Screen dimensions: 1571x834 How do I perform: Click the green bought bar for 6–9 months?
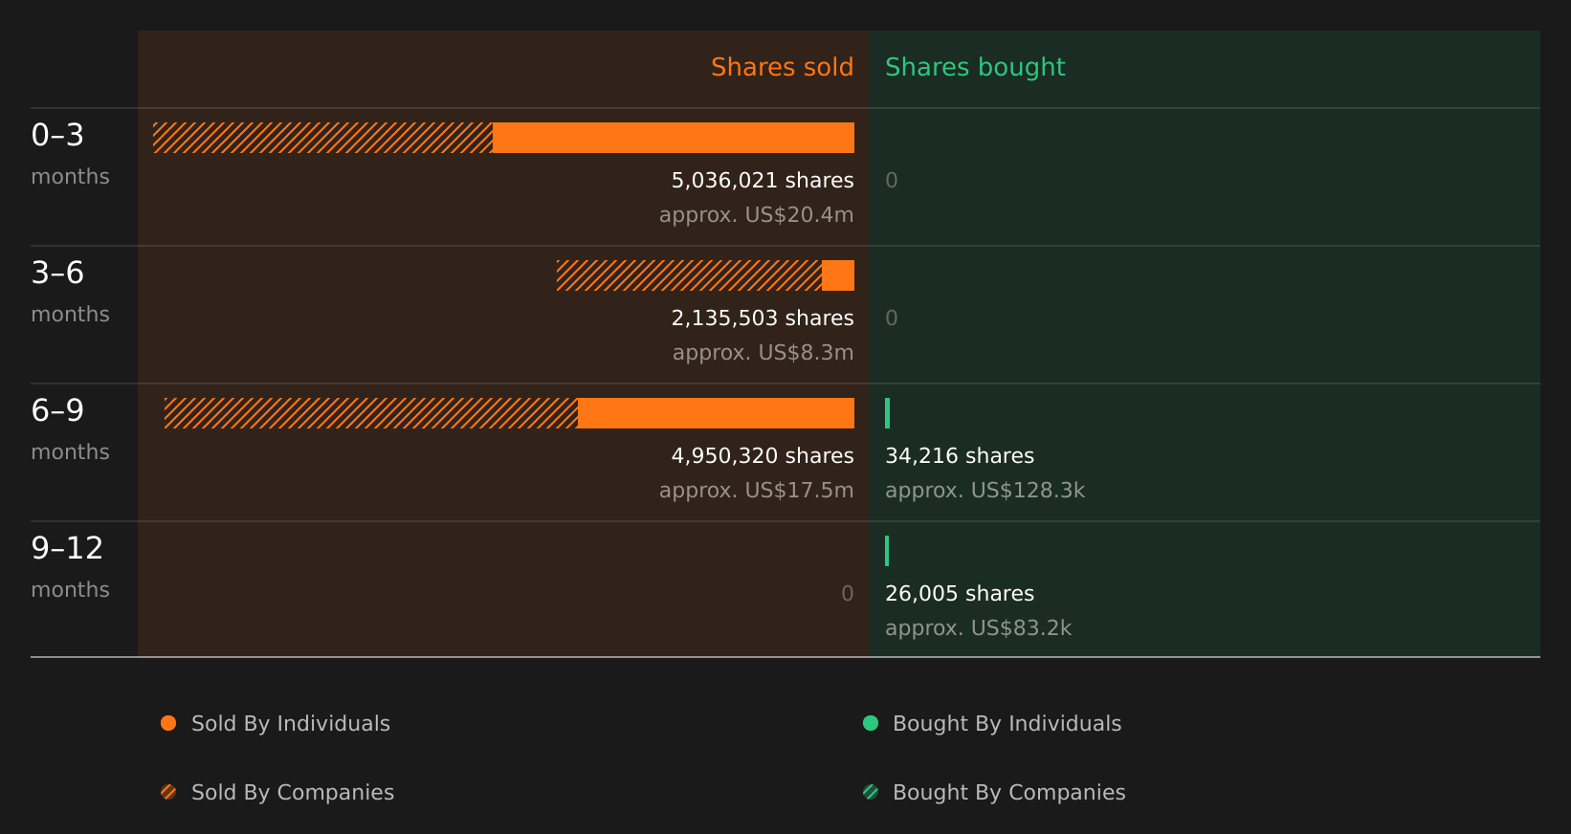point(888,413)
